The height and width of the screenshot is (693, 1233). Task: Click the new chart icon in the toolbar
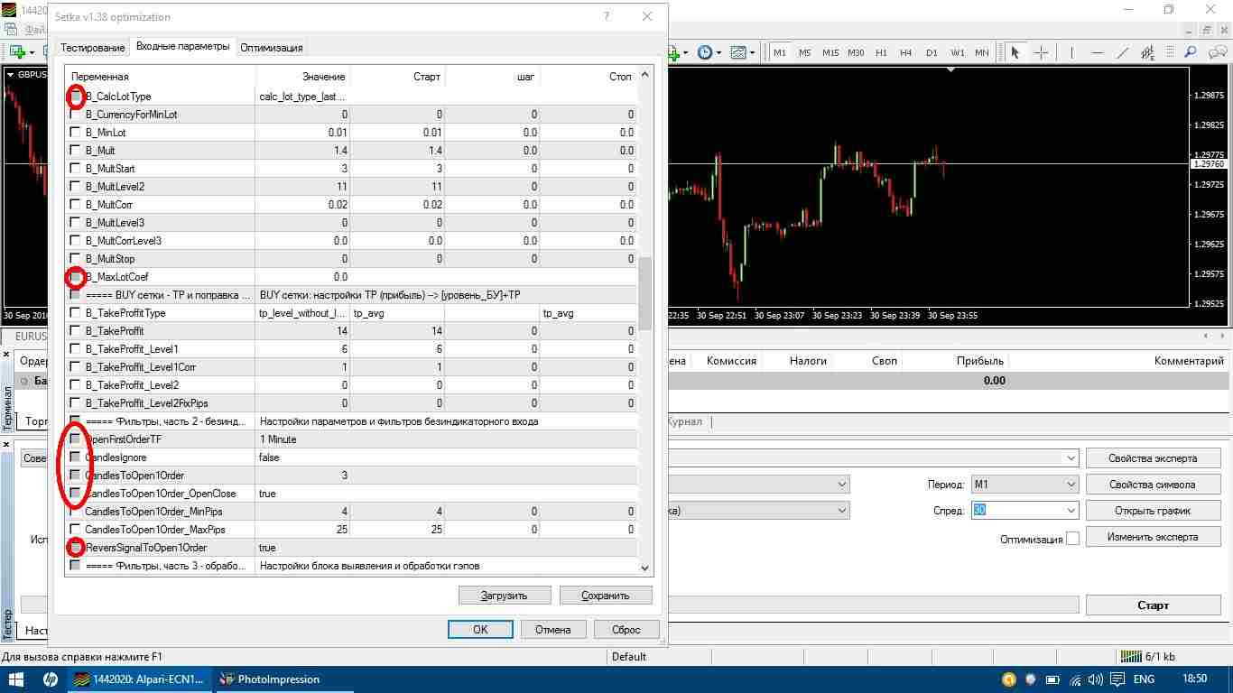(x=17, y=52)
